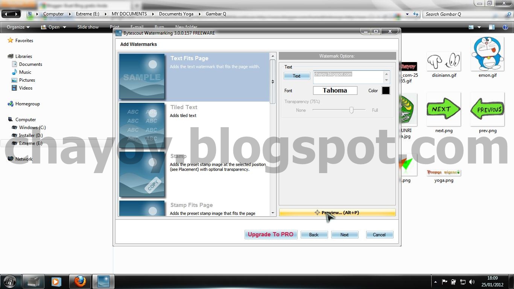Show hidden system tray icons arrow

coord(435,282)
